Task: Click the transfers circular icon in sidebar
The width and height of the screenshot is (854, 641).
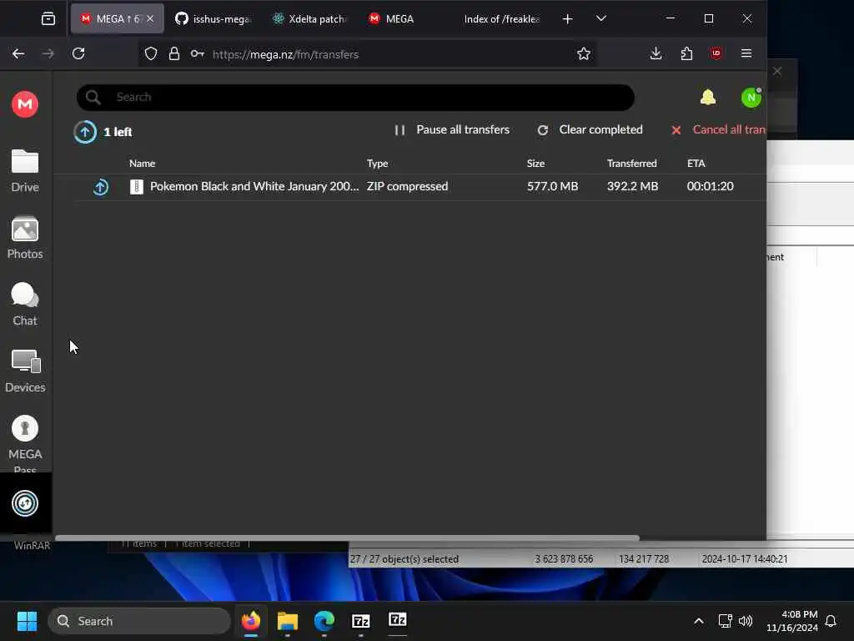Action: pyautogui.click(x=25, y=503)
